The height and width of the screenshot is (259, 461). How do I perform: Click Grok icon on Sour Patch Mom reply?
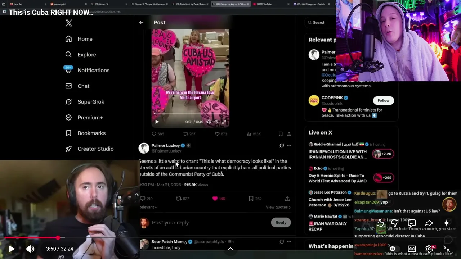point(282,242)
